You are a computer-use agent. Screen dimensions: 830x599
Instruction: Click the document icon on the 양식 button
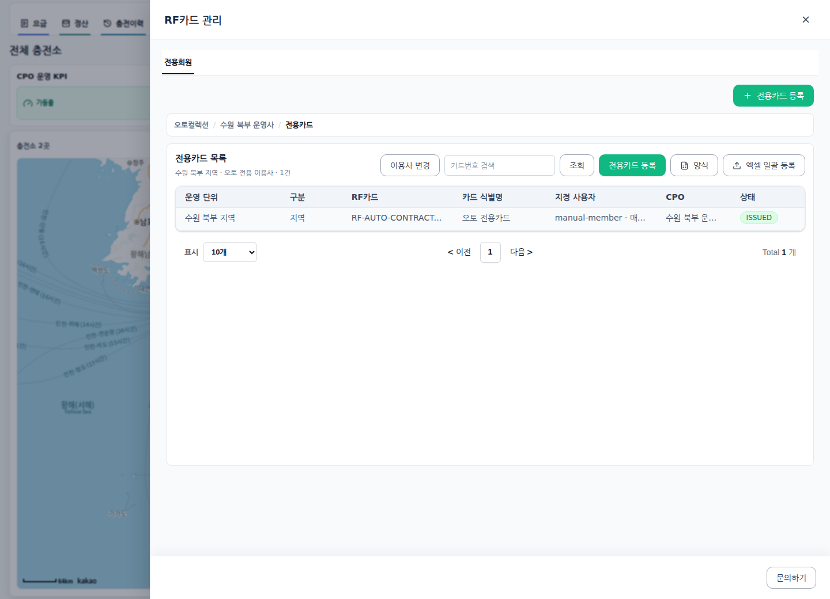point(685,166)
